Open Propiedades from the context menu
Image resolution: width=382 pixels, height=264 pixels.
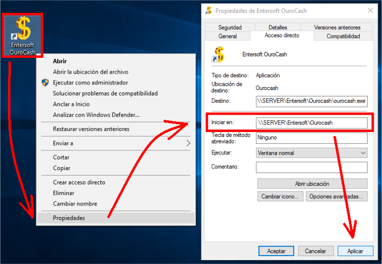coord(116,218)
